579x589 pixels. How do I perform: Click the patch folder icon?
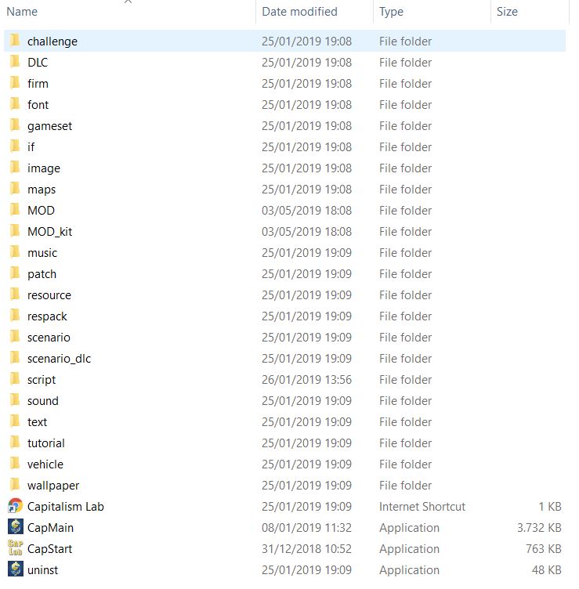point(15,273)
